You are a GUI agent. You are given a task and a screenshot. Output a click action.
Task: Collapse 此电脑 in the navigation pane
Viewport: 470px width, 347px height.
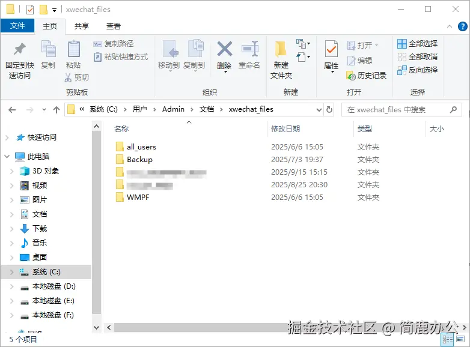point(7,156)
